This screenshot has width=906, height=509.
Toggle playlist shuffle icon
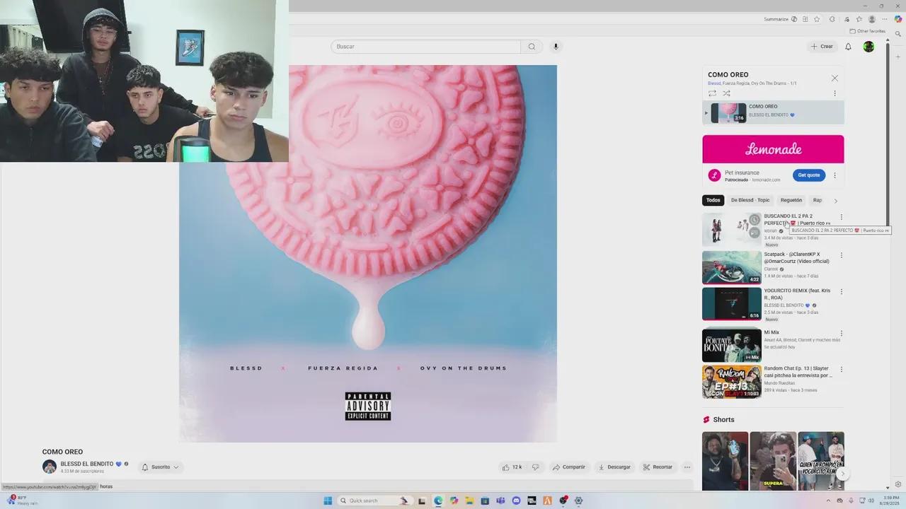coord(726,93)
